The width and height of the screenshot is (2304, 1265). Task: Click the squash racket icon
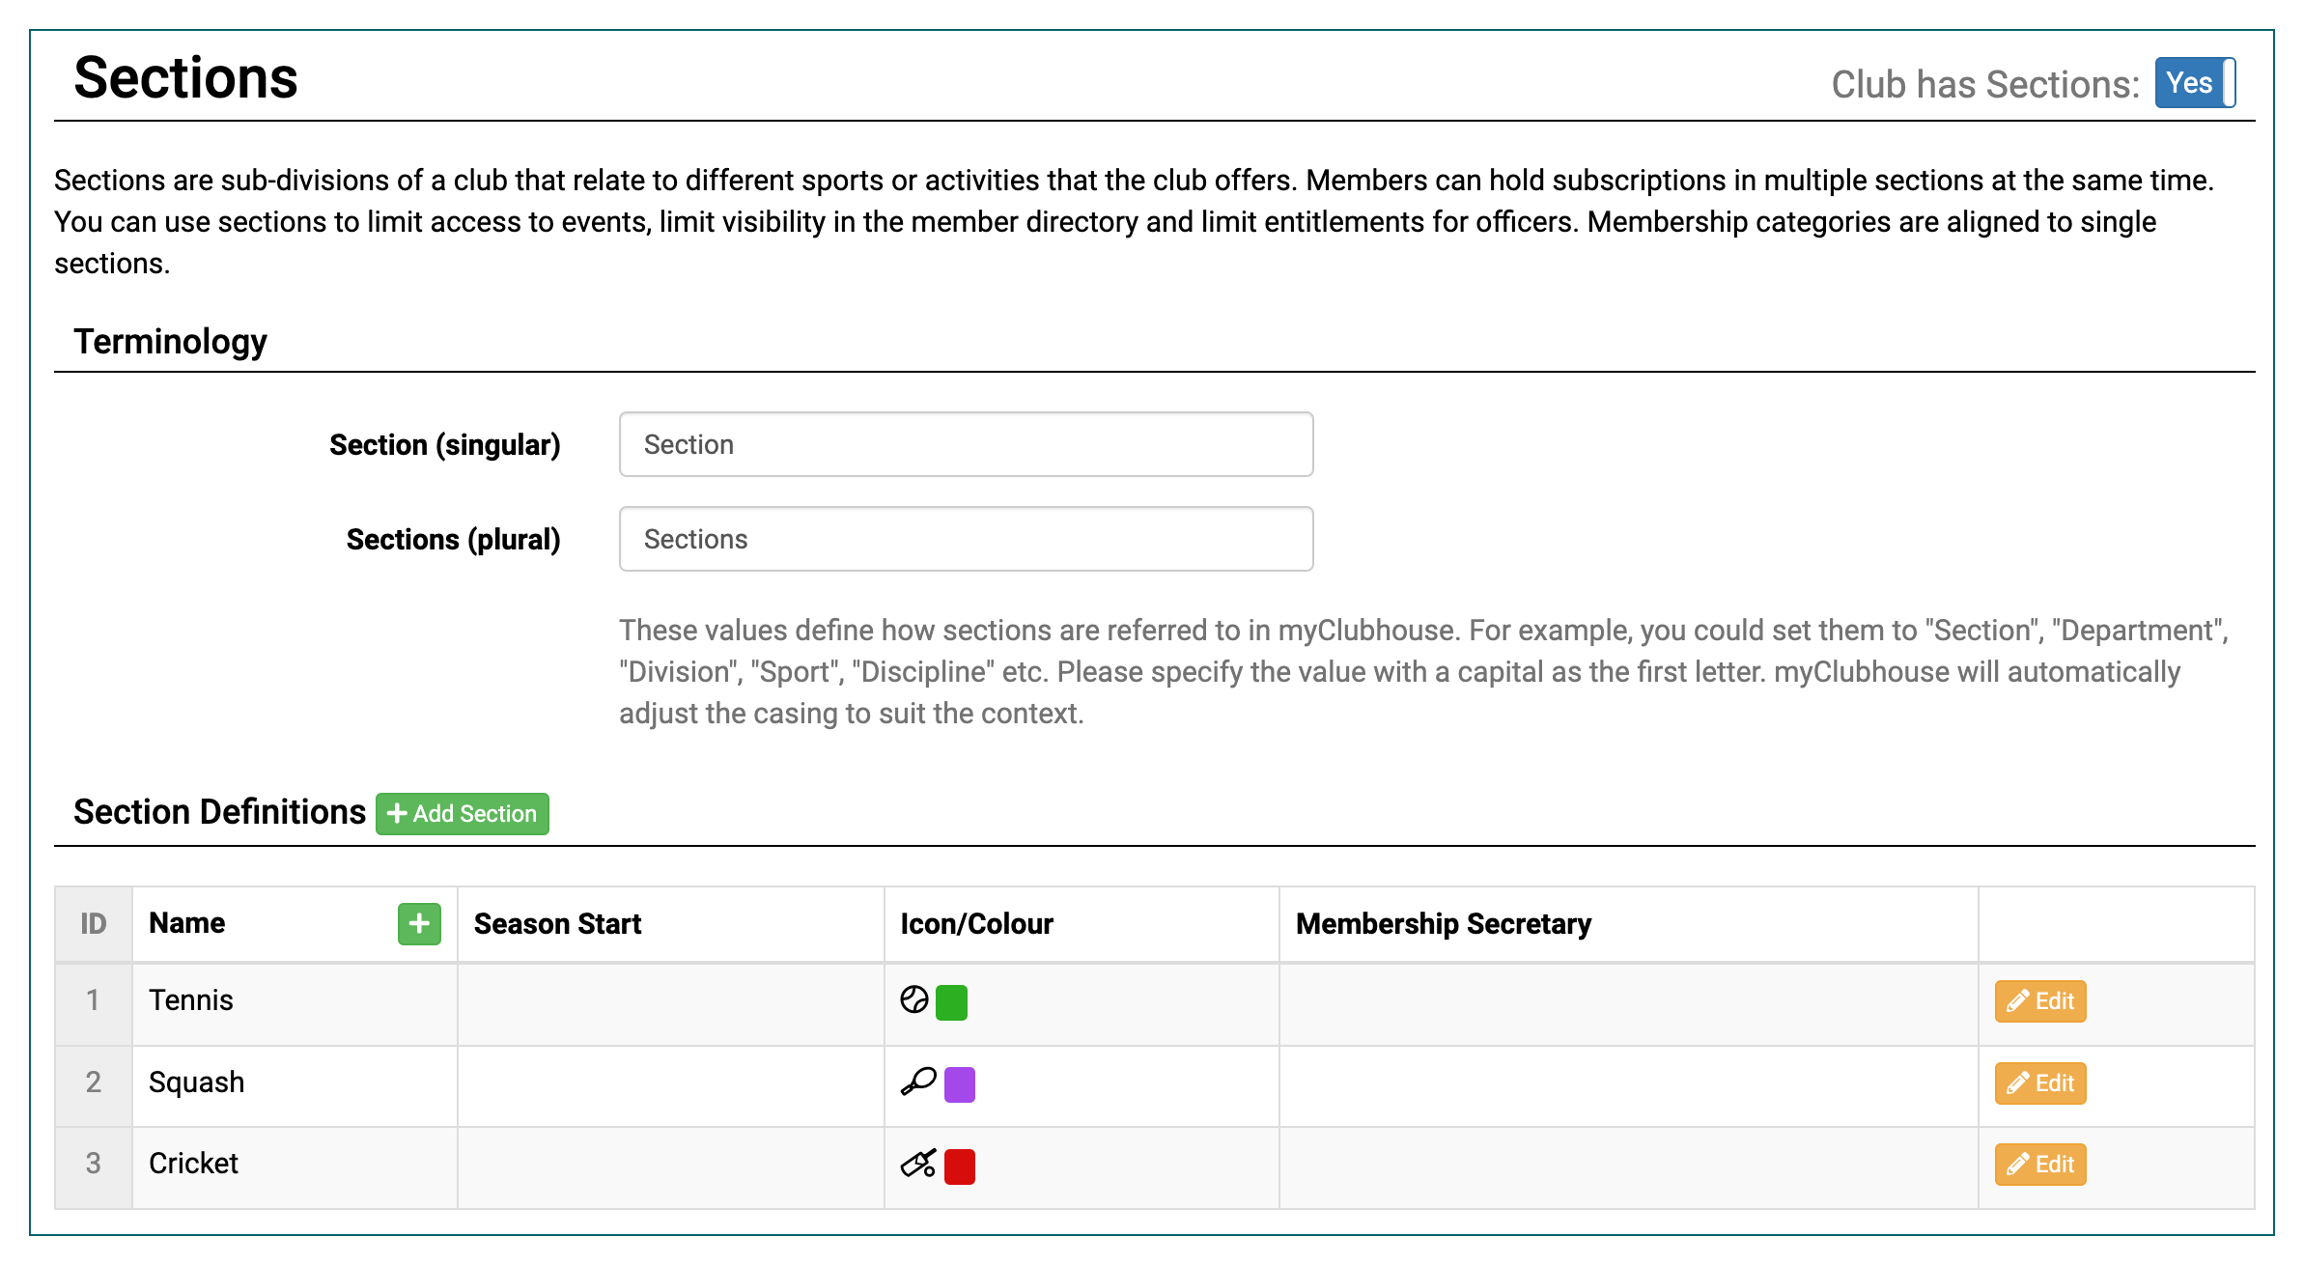(918, 1082)
